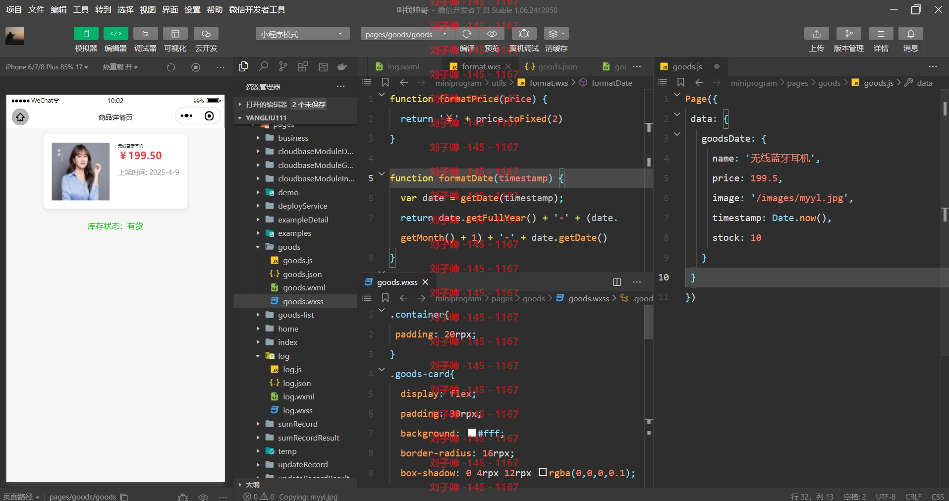Toggle the editor panel (编辑器)

[115, 34]
